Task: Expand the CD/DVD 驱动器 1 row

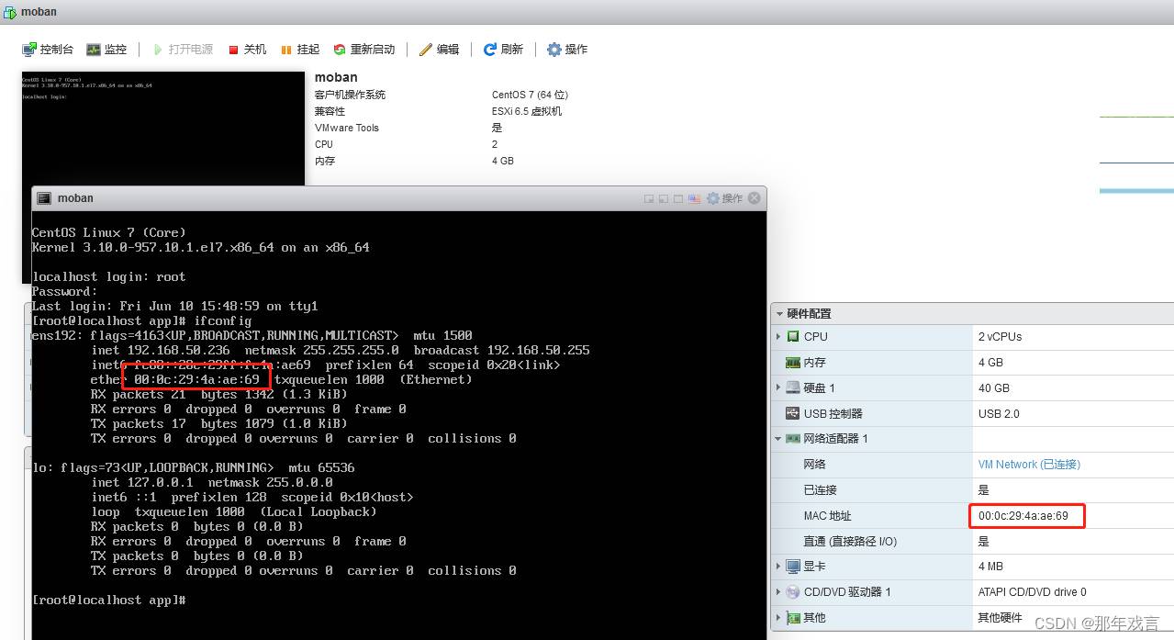Action: [778, 592]
